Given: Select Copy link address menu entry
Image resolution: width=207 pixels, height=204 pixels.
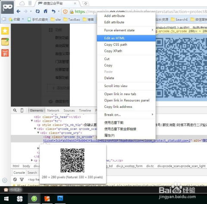Looking at the screenshot, I should [x=126, y=107].
